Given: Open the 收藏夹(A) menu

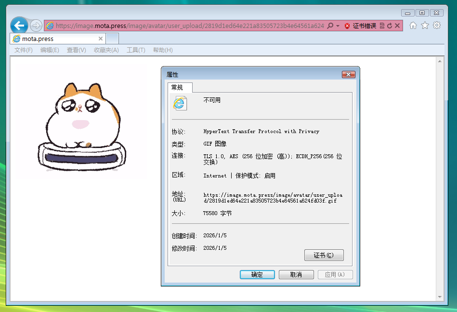Looking at the screenshot, I should [106, 50].
